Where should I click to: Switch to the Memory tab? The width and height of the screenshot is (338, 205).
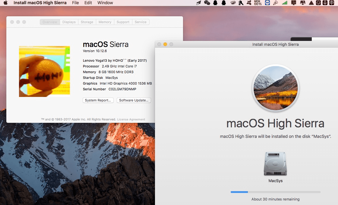click(105, 22)
